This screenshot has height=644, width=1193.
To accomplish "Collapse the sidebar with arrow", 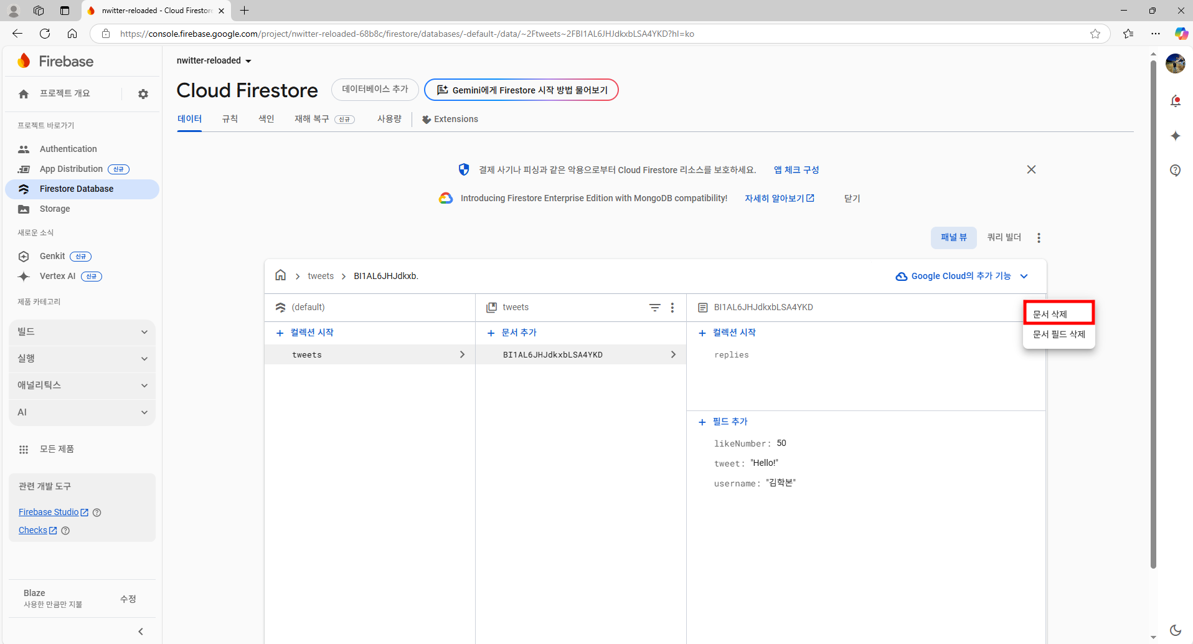I will (x=141, y=632).
